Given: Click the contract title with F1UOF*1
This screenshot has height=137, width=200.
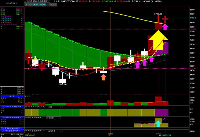Looking at the screenshot, I should [38, 1].
